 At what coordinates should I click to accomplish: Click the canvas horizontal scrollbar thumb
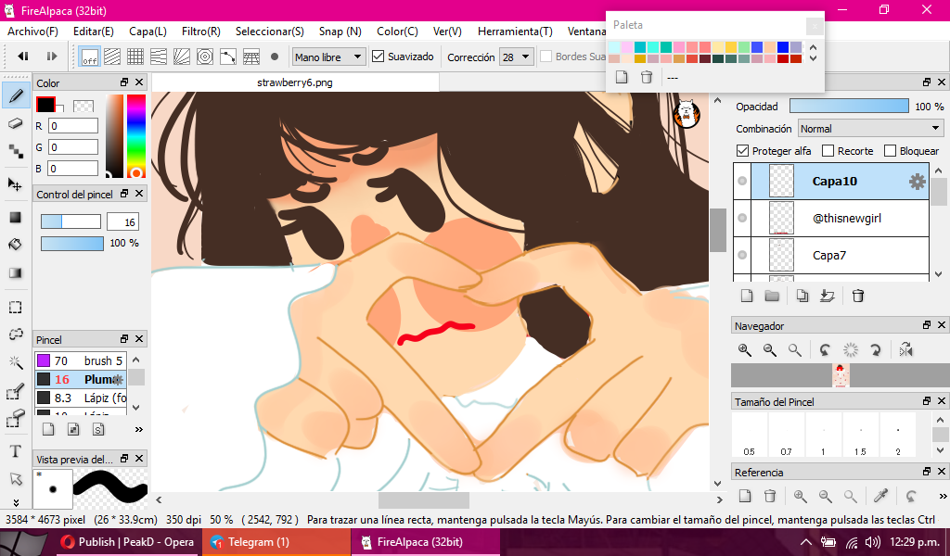pyautogui.click(x=424, y=499)
